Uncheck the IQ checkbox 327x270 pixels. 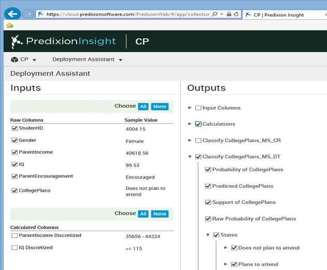pyautogui.click(x=15, y=164)
